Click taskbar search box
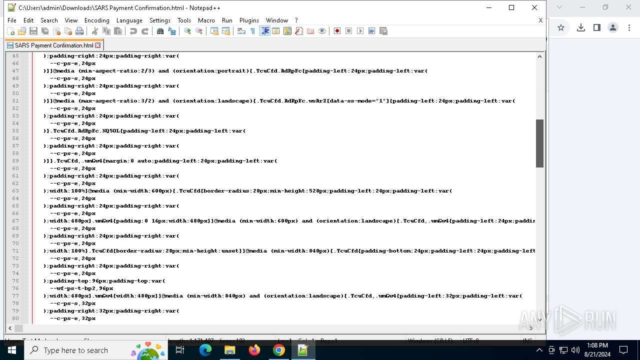 pyautogui.click(x=95, y=350)
